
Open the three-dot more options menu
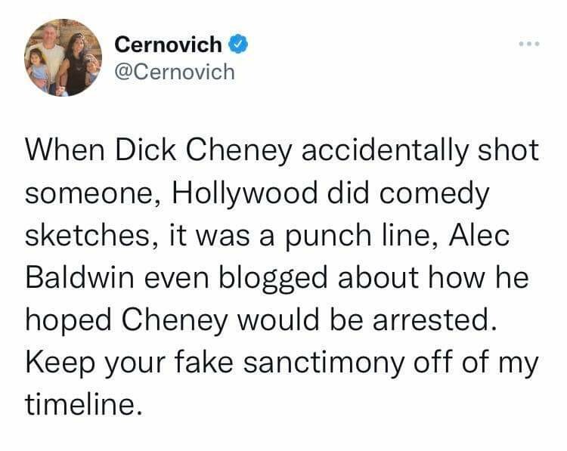click(x=529, y=44)
